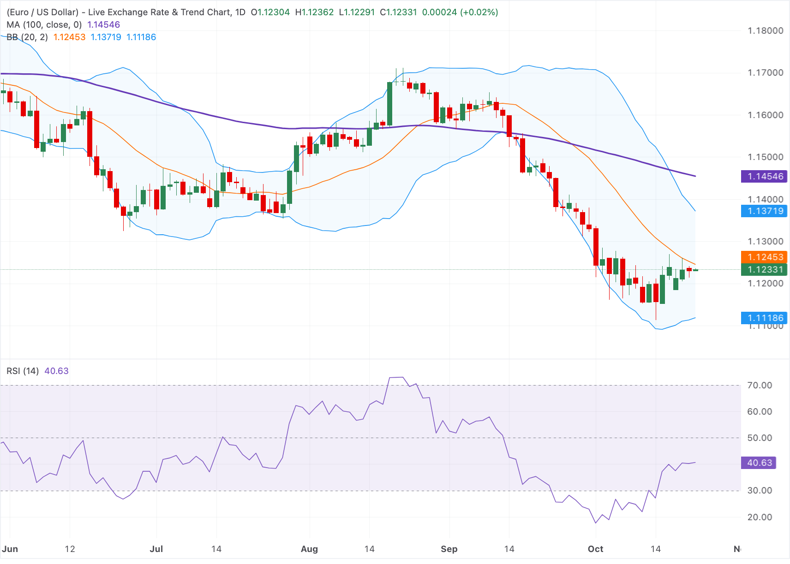Select the MA (100, close, 0) indicator label

pyautogui.click(x=44, y=25)
